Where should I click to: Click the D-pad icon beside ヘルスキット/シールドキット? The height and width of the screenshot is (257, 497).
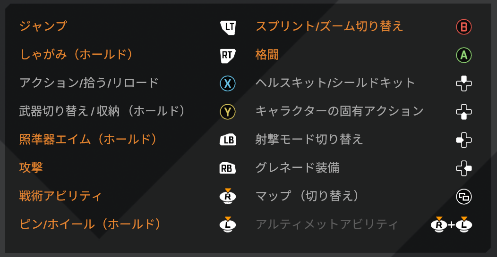(464, 83)
